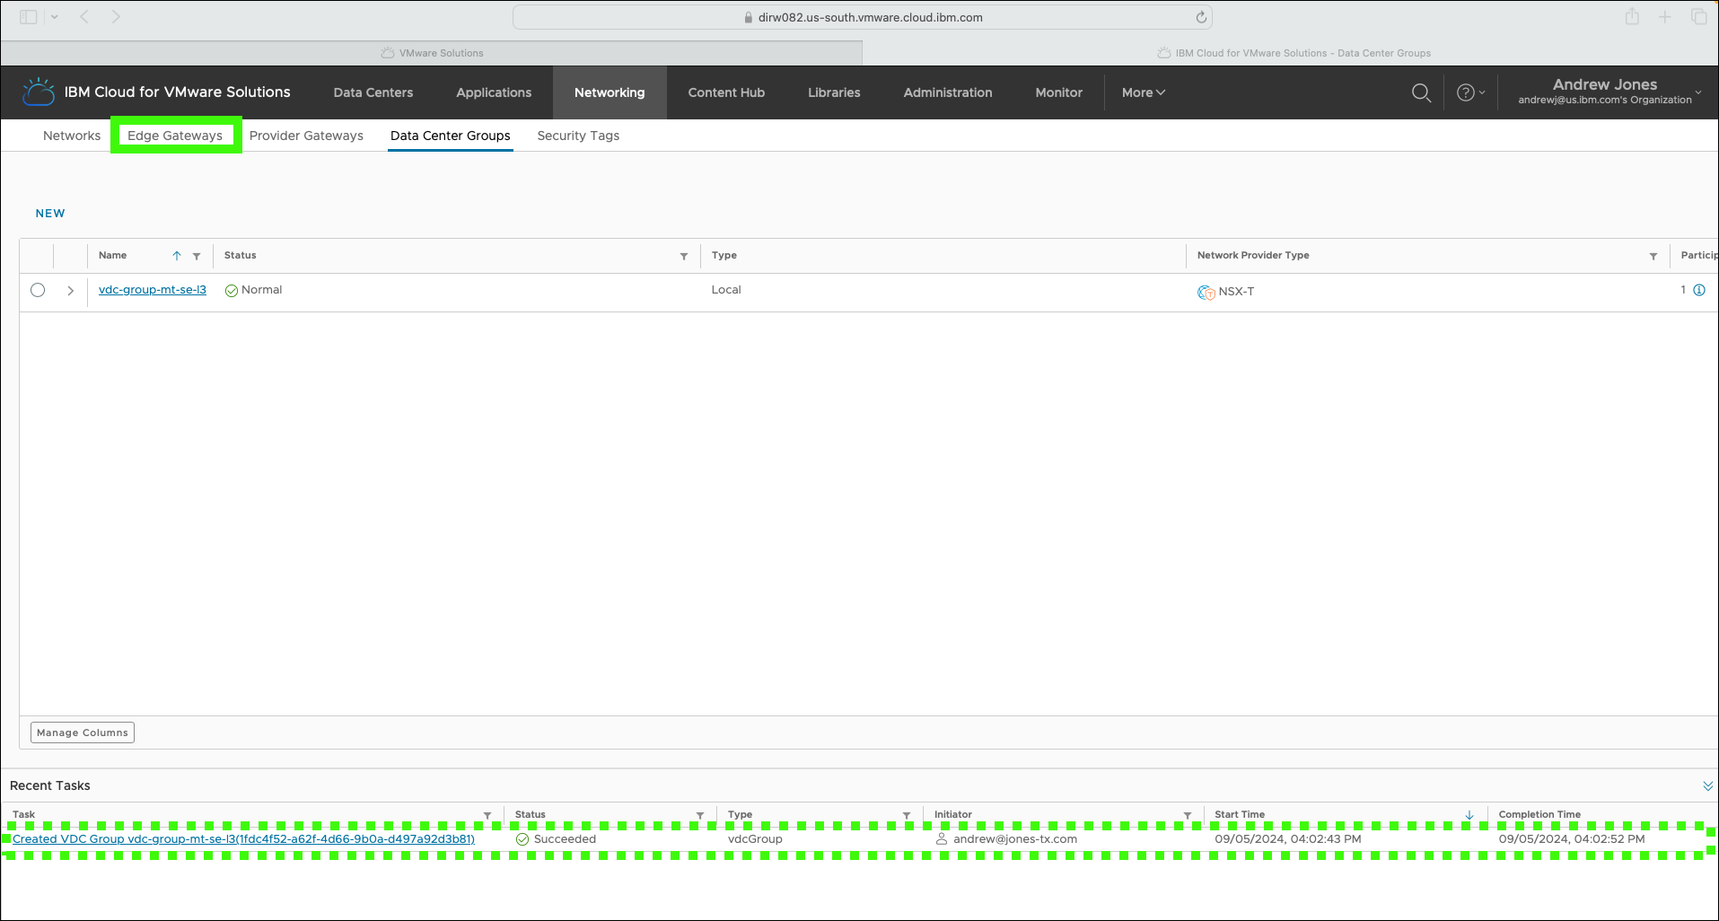The height and width of the screenshot is (921, 1719).
Task: Click the Succeeded task status
Action: [557, 839]
